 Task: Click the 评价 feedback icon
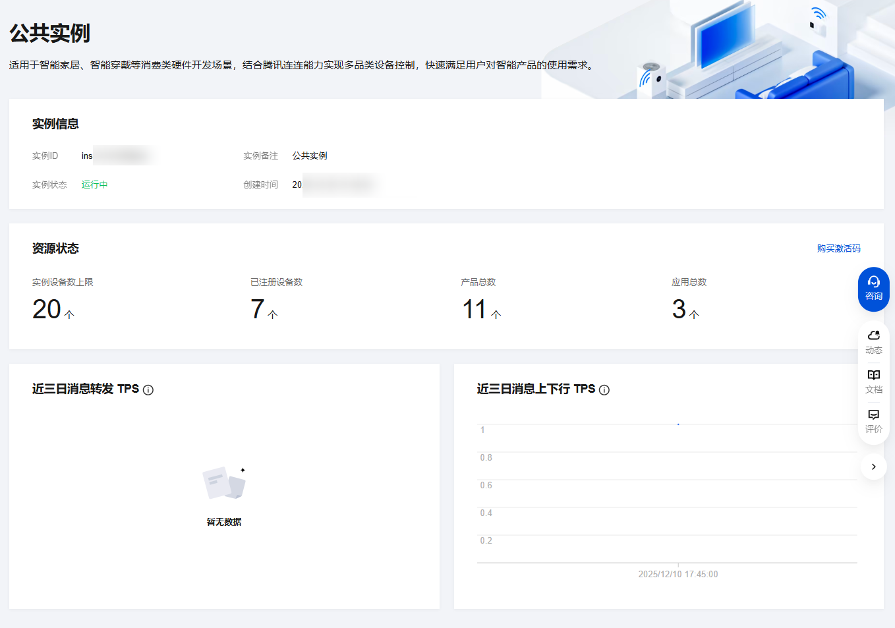[873, 421]
